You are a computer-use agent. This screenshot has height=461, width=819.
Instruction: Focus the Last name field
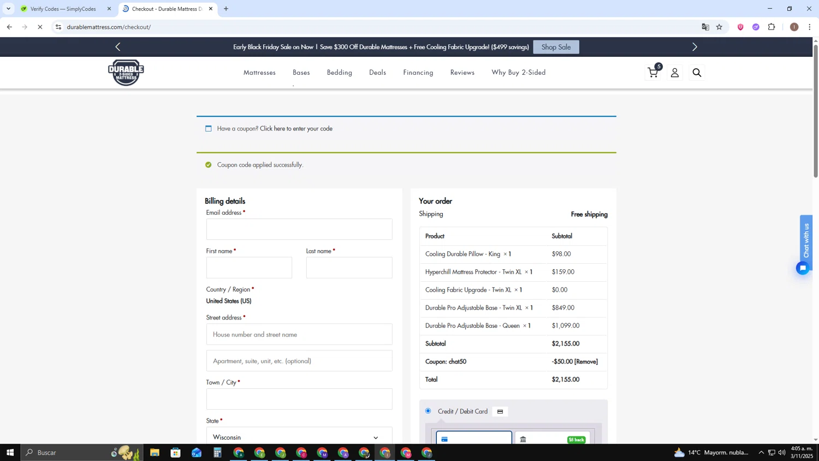coord(349,268)
